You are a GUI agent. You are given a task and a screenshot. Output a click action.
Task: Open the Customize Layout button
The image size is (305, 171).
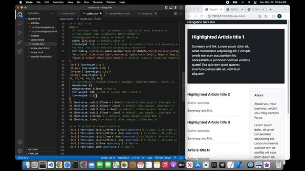[181, 8]
